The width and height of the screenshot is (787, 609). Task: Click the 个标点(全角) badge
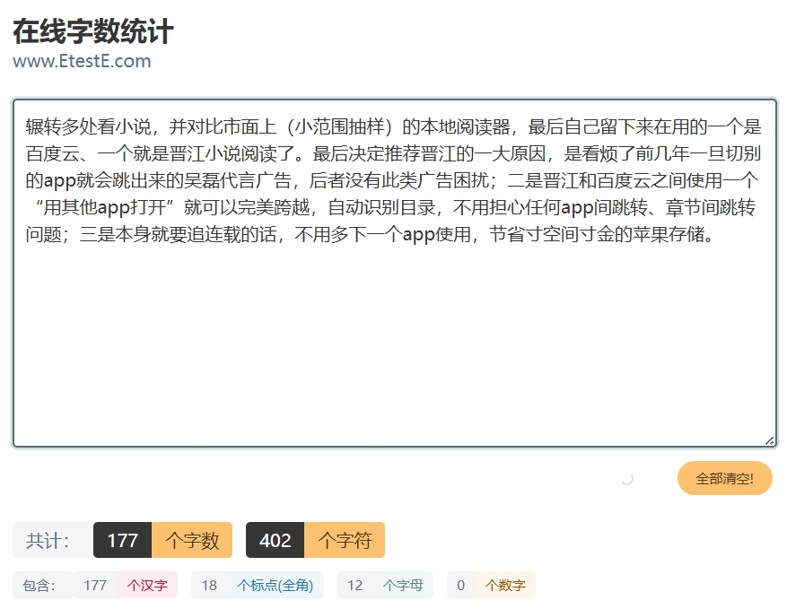click(275, 585)
